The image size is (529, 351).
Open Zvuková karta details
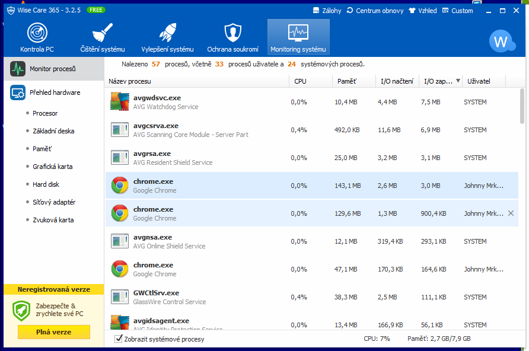point(53,220)
